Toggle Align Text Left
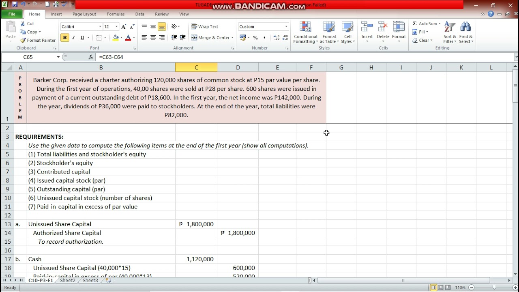Image resolution: width=519 pixels, height=292 pixels. 144,38
